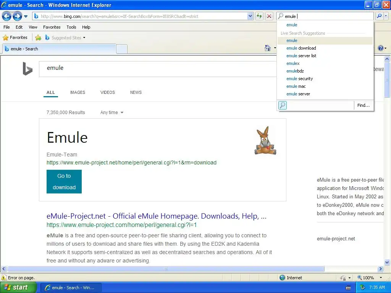
Task: Click the eMule donkey mascot image
Action: (x=265, y=140)
